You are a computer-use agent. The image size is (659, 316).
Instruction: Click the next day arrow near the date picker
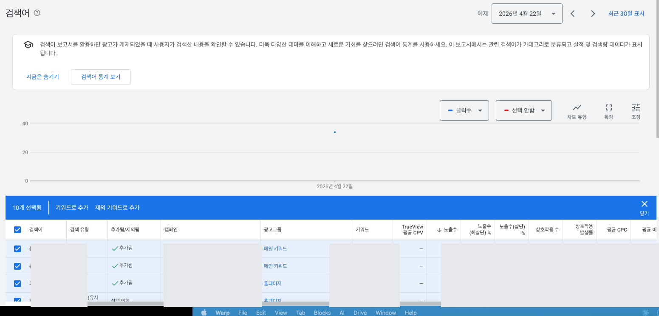click(593, 13)
